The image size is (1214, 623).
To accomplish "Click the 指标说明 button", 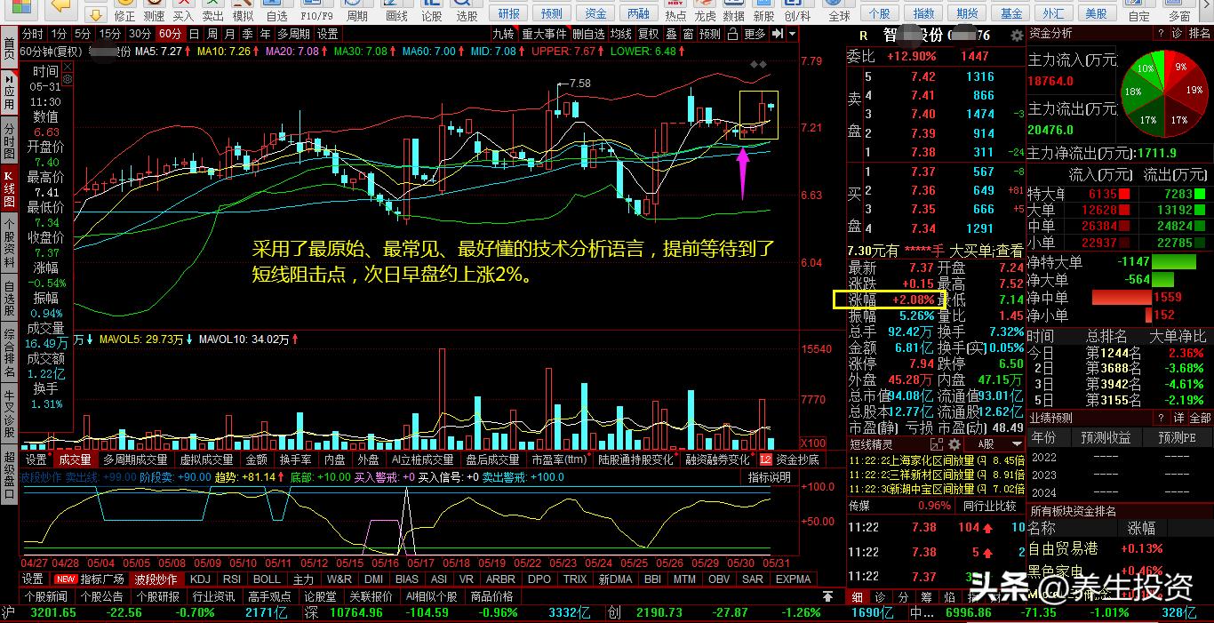I will coord(770,478).
